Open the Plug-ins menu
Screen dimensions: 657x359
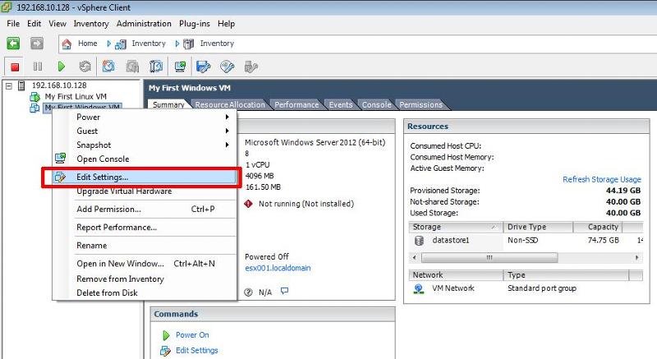pyautogui.click(x=195, y=24)
